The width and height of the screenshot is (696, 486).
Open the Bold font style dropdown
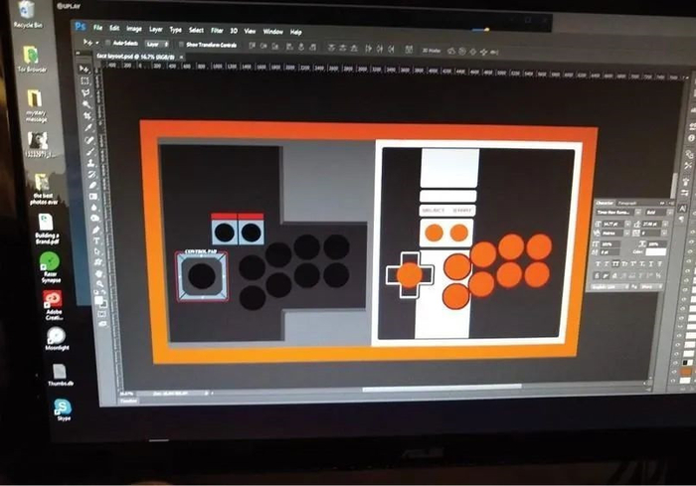[x=669, y=213]
